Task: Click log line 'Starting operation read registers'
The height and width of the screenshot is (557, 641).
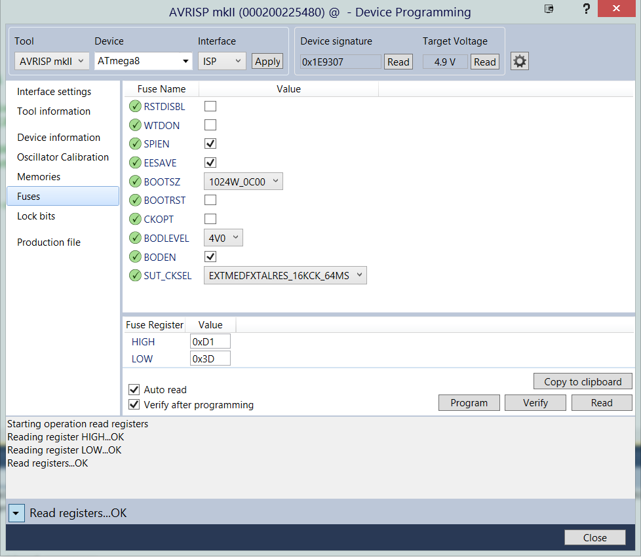Action: pos(78,424)
